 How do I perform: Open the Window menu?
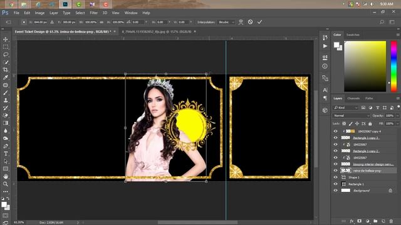pos(131,12)
